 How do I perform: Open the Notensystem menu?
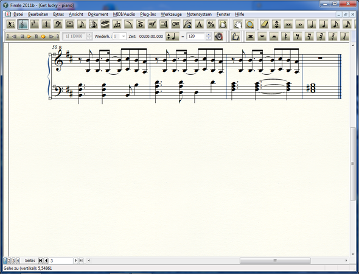coord(199,14)
